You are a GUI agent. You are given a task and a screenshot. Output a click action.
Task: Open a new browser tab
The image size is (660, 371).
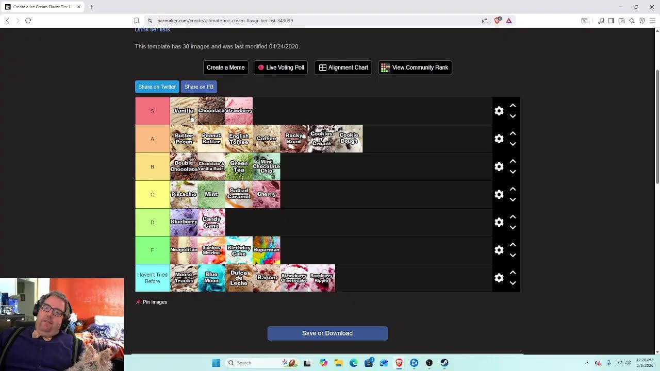[x=91, y=7]
